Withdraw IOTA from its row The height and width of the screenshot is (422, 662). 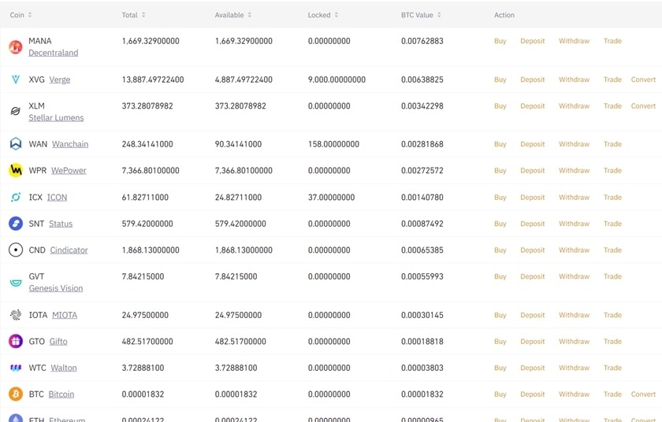pyautogui.click(x=574, y=315)
